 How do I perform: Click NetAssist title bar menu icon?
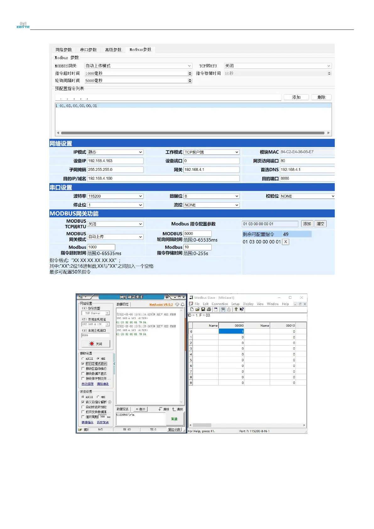point(81,297)
